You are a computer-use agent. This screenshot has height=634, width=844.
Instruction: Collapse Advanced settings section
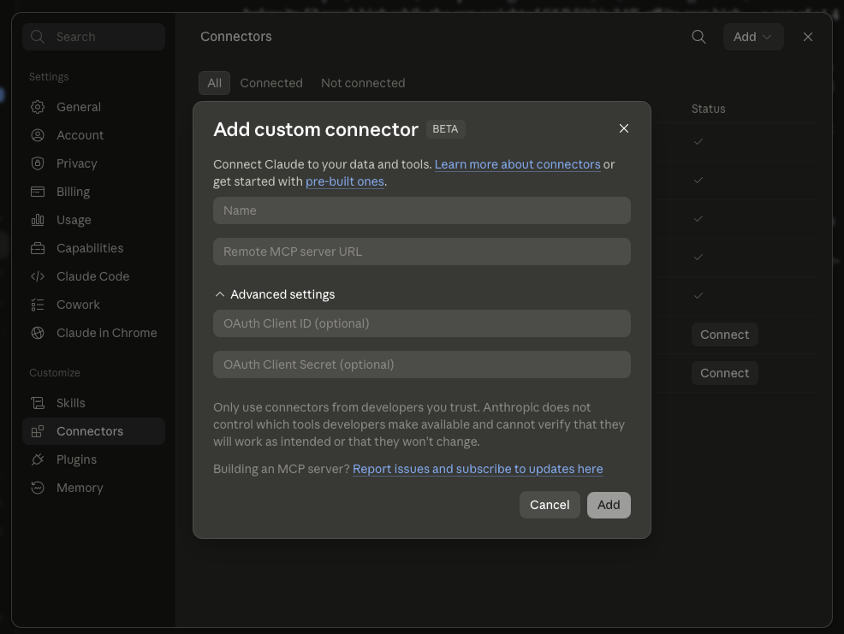275,294
